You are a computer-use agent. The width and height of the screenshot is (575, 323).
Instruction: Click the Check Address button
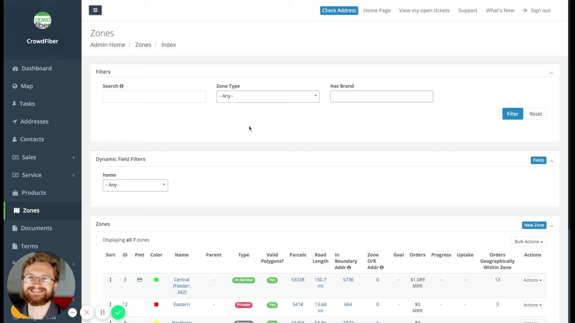tap(339, 10)
